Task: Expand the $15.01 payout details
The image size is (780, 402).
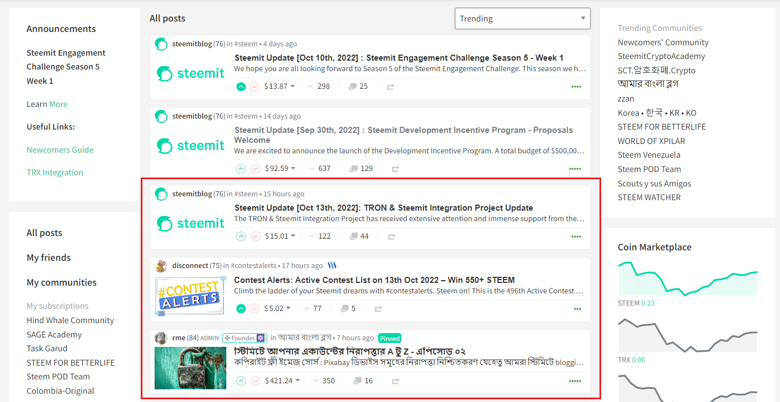Action: pyautogui.click(x=280, y=237)
